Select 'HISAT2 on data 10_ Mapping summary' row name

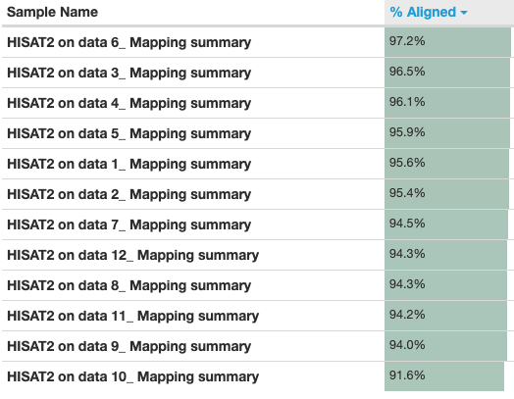point(133,377)
